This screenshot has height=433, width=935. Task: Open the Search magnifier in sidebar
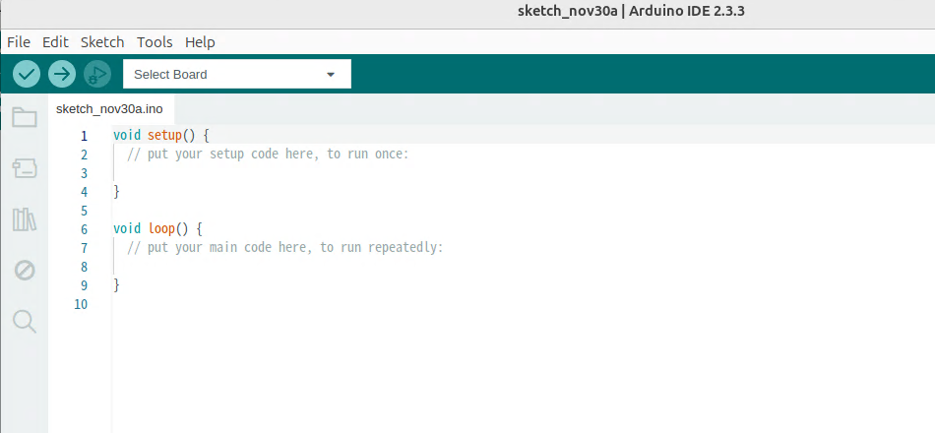point(25,322)
